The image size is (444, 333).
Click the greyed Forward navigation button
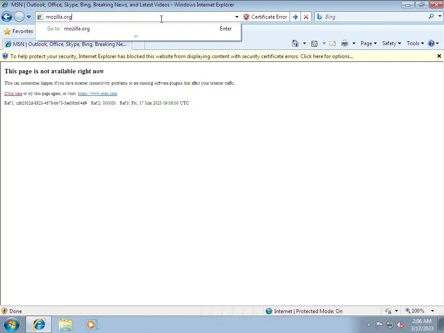coord(19,17)
